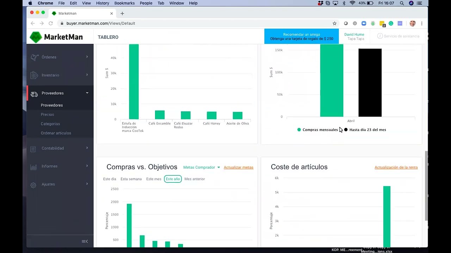Image resolution: width=451 pixels, height=253 pixels.
Task: Click the Recomendar un amigo banner
Action: (302, 37)
